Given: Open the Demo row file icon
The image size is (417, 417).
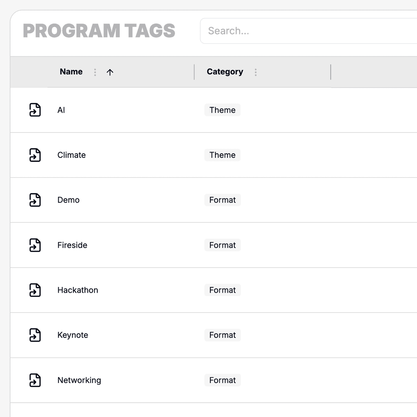Looking at the screenshot, I should 35,200.
